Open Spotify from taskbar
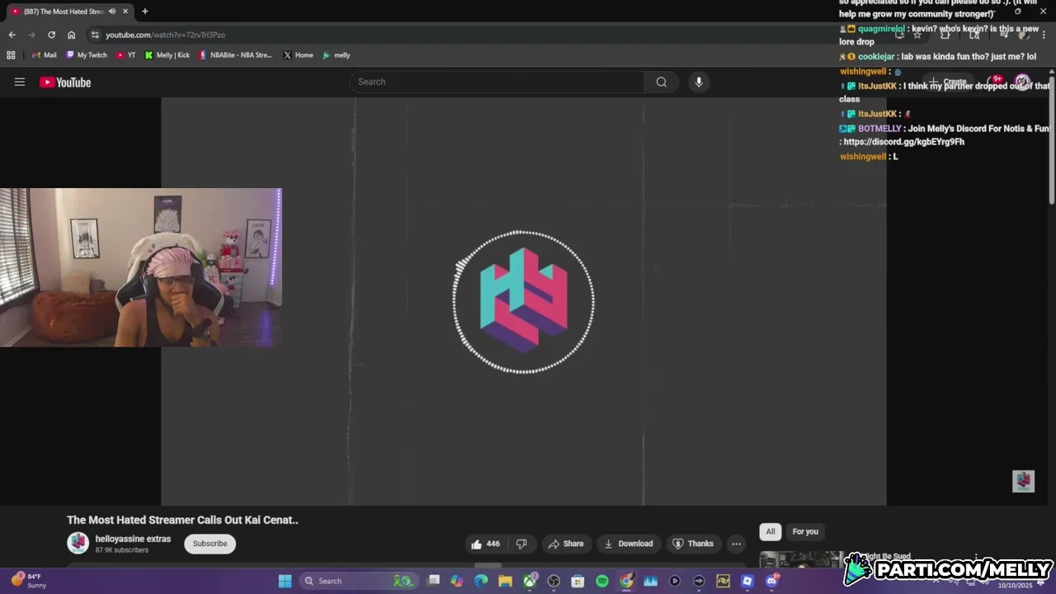 602,581
